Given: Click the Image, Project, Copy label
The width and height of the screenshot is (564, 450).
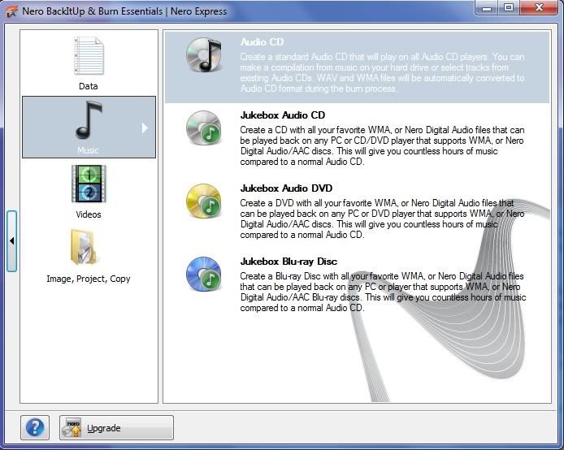Looking at the screenshot, I should (x=89, y=279).
